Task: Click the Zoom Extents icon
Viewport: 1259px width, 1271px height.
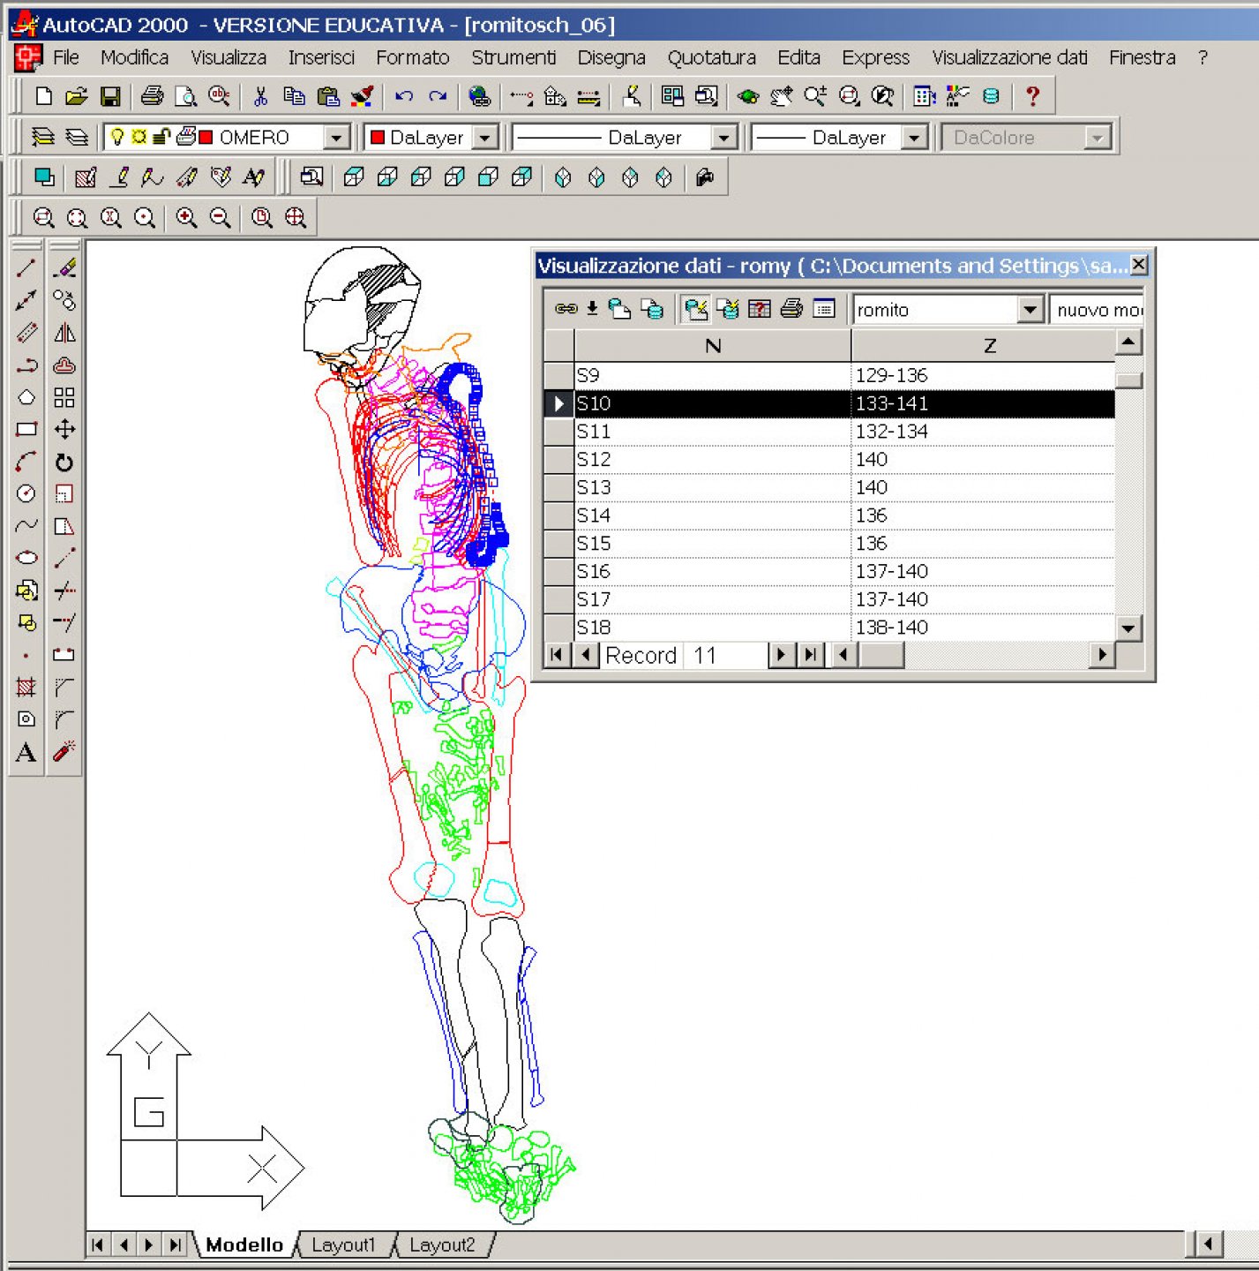Action: 296,218
